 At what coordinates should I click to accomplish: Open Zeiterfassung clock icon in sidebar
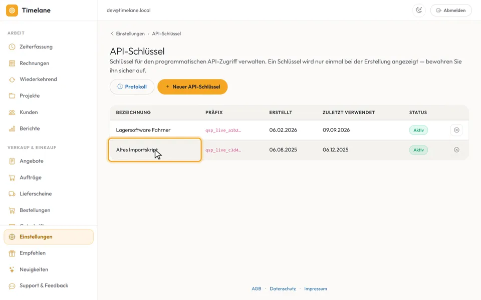(12, 47)
